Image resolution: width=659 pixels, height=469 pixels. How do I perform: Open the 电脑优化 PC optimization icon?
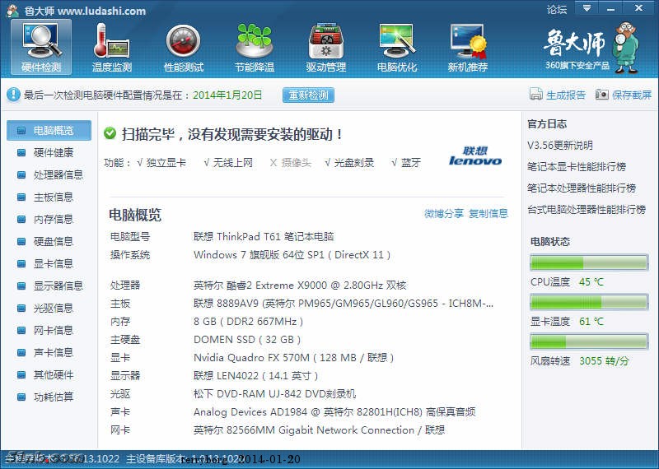coord(397,41)
